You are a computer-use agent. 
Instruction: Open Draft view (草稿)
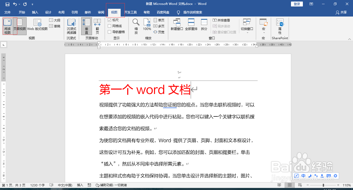tap(55, 26)
